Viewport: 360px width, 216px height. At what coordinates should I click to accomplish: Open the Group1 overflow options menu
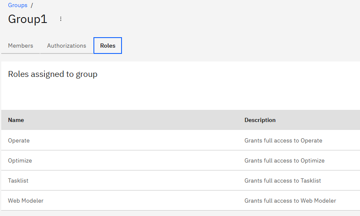tap(61, 19)
